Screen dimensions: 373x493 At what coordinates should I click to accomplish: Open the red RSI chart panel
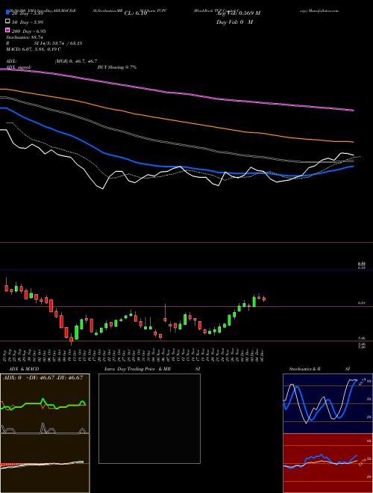[327, 463]
